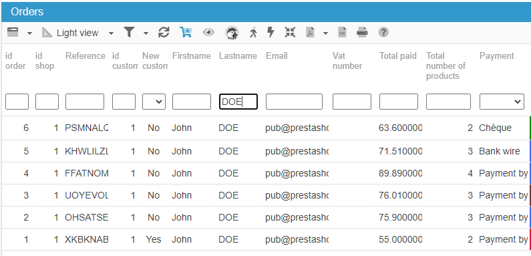
Task: Click the Email filter input
Action: pos(294,102)
